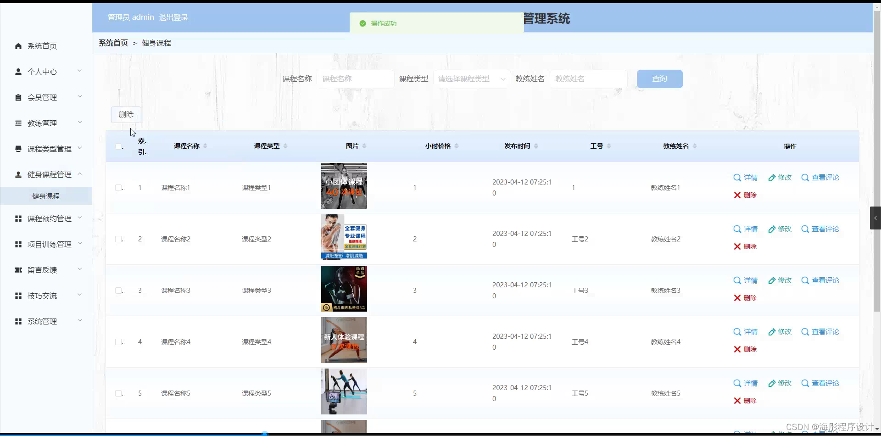Open 详情 for 课程名称1 via magnifier icon
This screenshot has width=881, height=436.
737,177
